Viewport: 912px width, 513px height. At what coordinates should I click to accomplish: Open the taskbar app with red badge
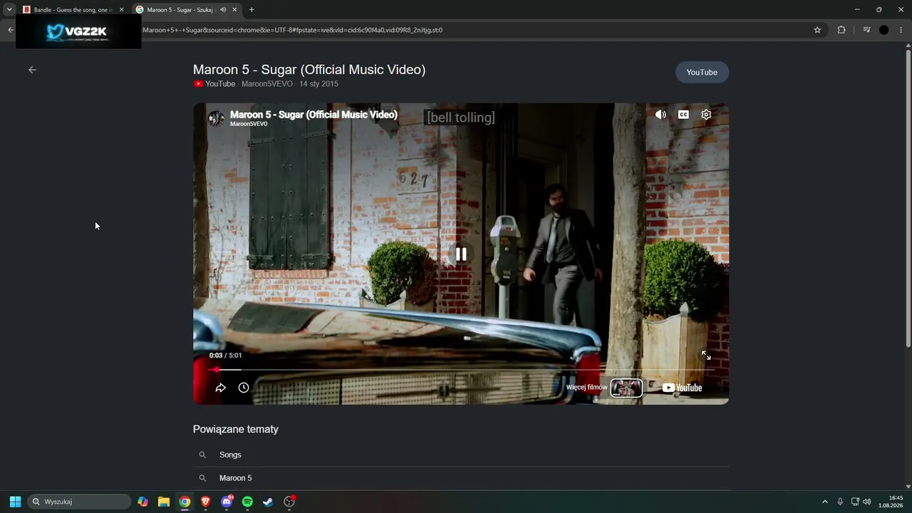(289, 502)
